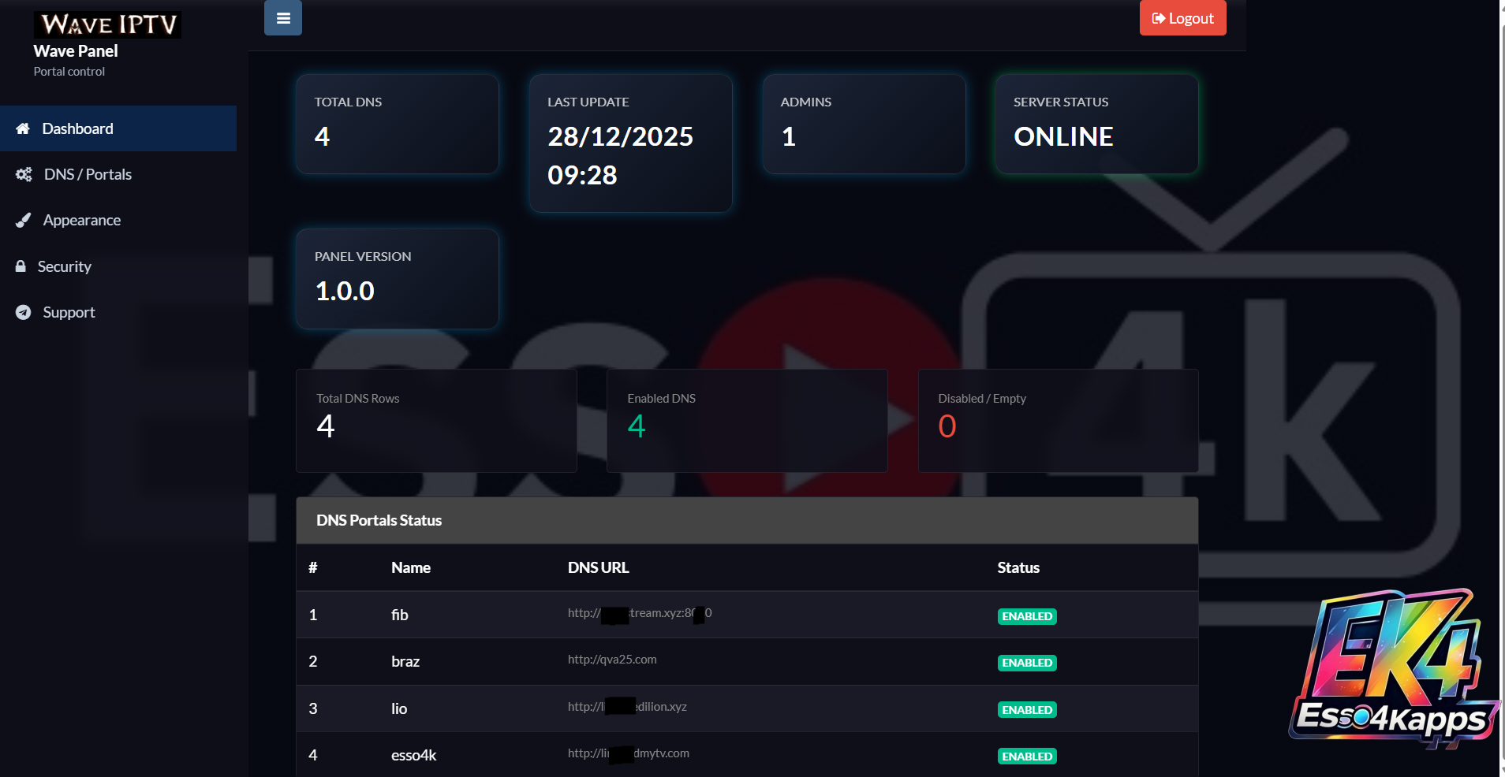Open the Support page
Viewport: 1505px width, 777px height.
coord(69,312)
